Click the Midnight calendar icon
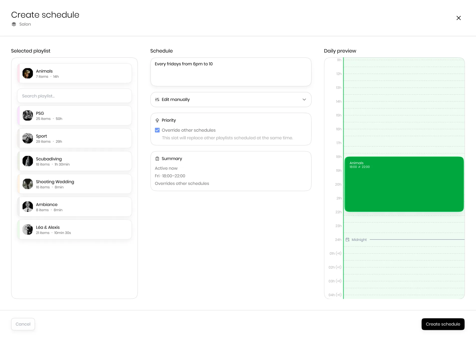The height and width of the screenshot is (338, 476). coord(347,240)
